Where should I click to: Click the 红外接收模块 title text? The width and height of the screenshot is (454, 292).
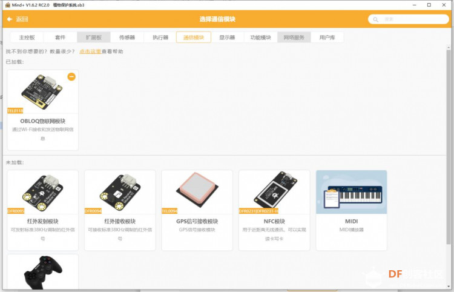120,221
